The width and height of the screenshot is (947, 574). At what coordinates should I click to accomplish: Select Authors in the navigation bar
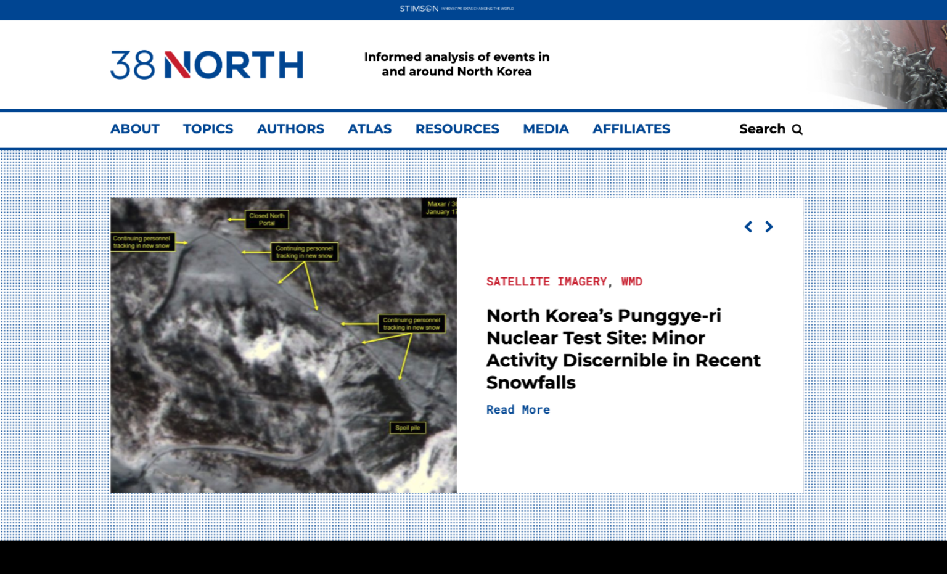click(290, 129)
